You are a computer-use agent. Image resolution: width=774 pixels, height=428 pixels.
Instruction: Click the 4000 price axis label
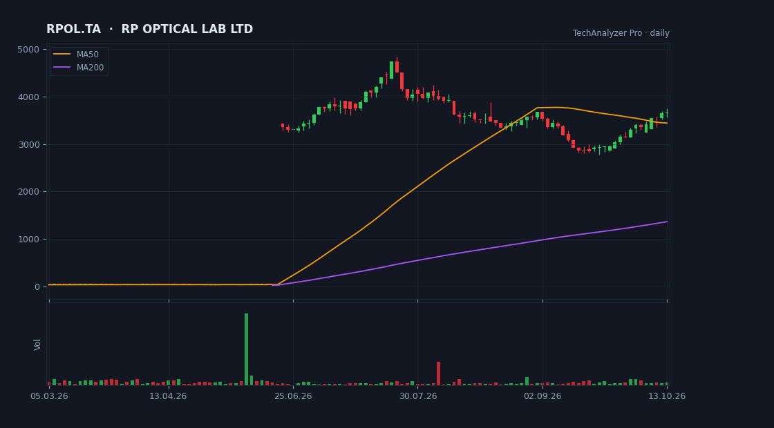pos(28,97)
